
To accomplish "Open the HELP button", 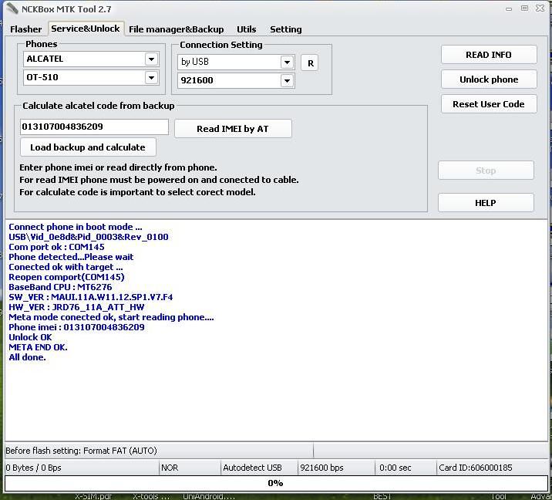I will click(x=486, y=203).
